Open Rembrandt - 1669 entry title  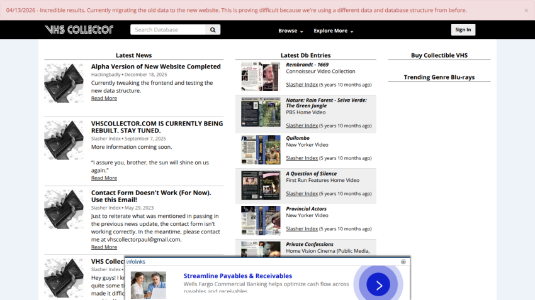tap(307, 65)
